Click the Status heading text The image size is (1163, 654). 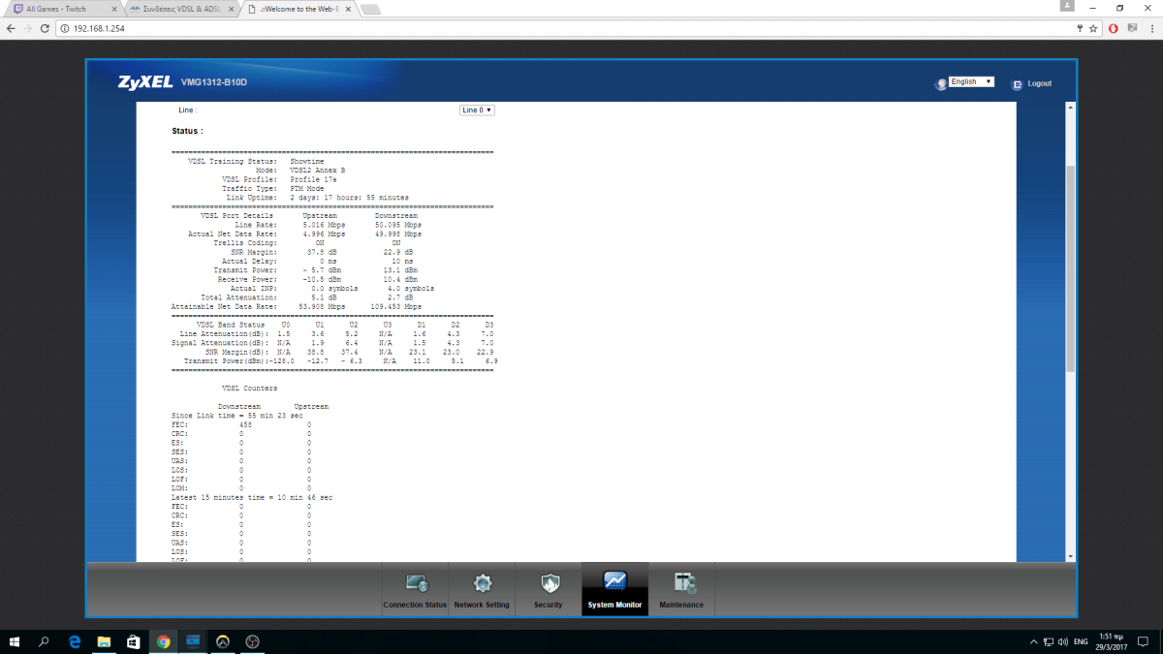(187, 131)
